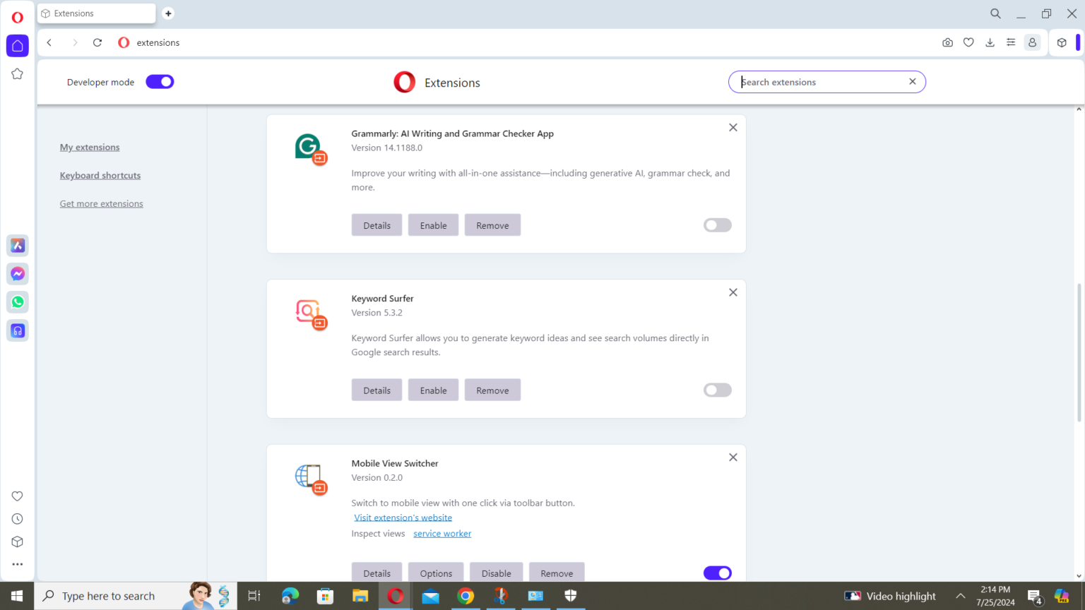Inspect the service worker view

[441, 533]
